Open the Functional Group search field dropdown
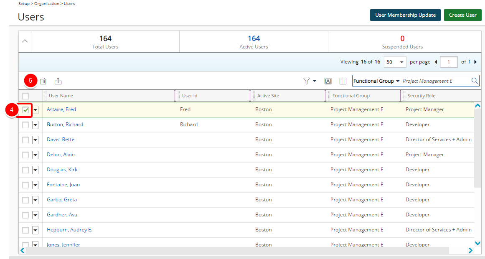Viewport: 485px width, 259px height. pyautogui.click(x=376, y=81)
